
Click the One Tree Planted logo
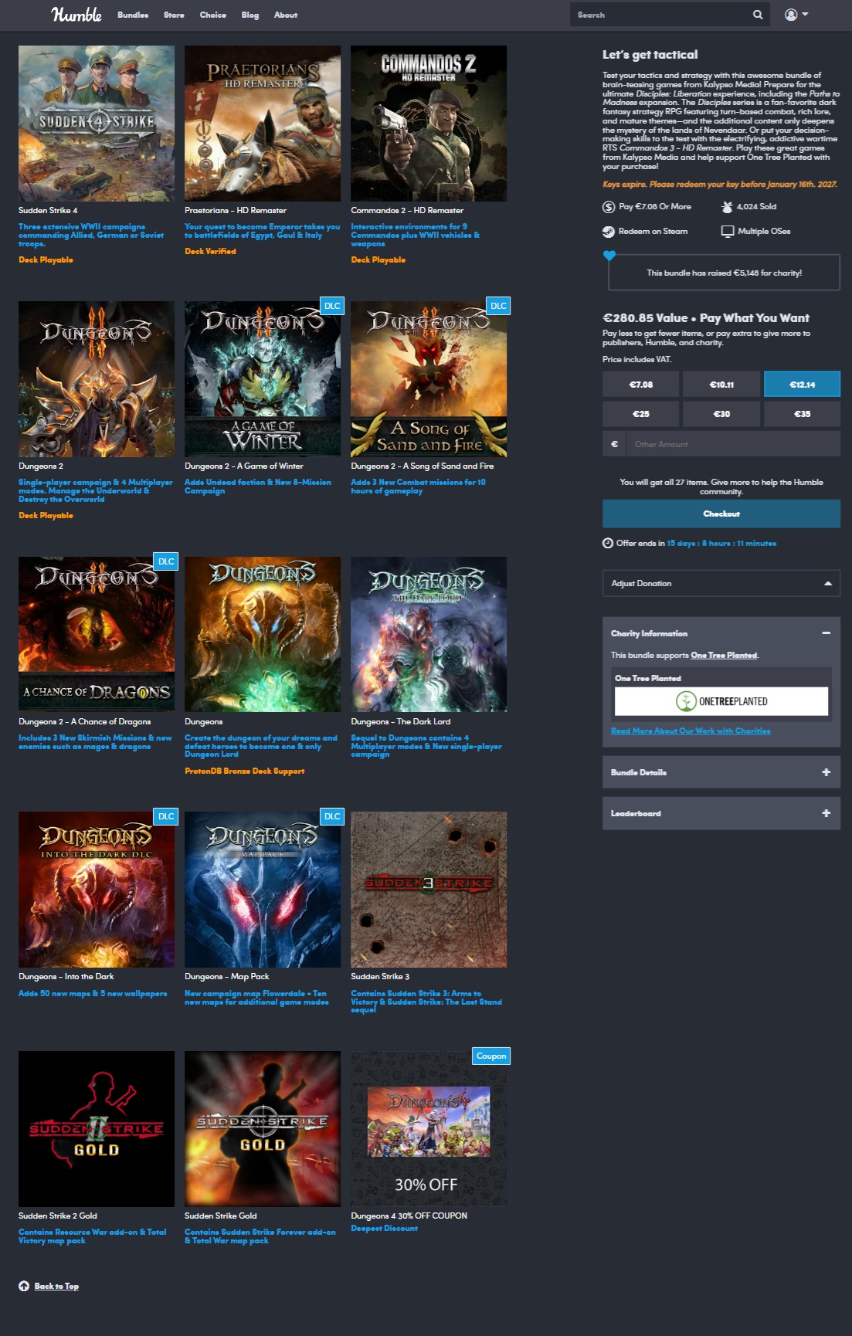pos(721,701)
